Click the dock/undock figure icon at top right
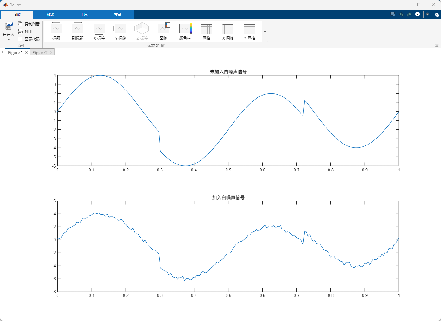Viewport: 441px width, 321px height. pos(437,15)
